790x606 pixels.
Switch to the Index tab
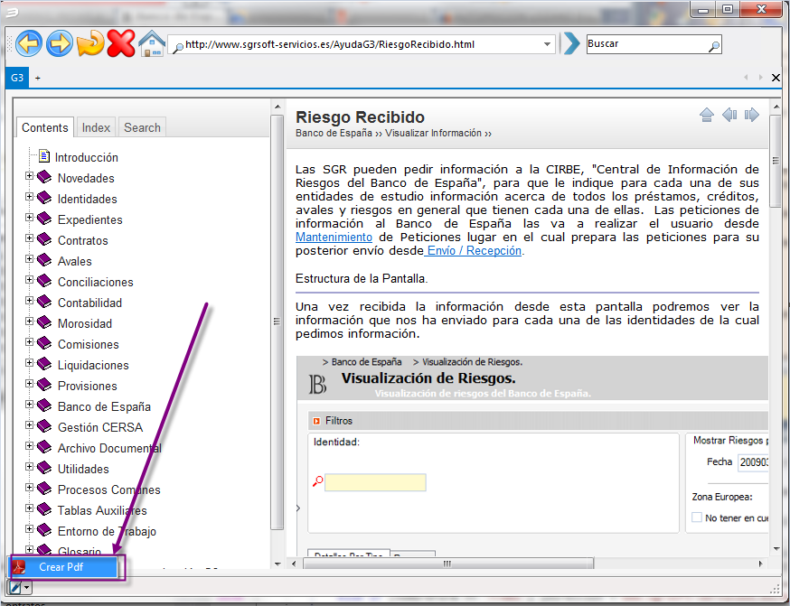(x=96, y=127)
